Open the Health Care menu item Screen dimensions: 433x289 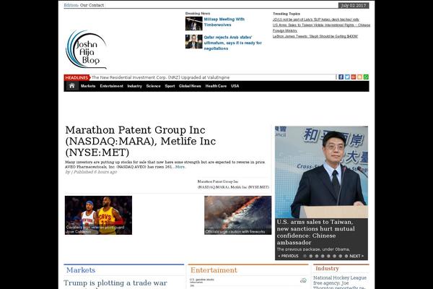(216, 86)
